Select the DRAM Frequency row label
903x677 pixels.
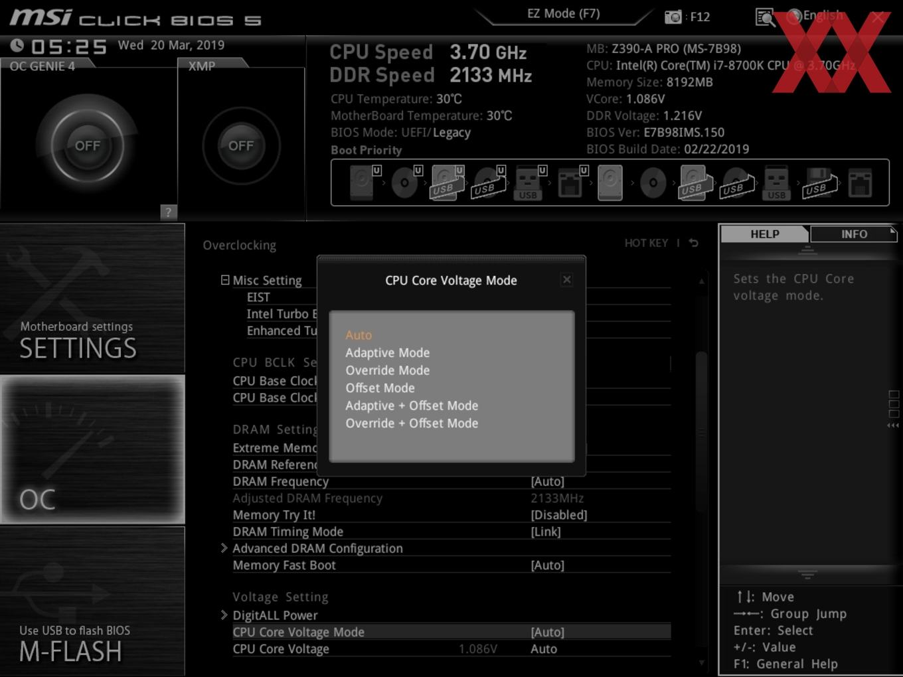pos(281,481)
